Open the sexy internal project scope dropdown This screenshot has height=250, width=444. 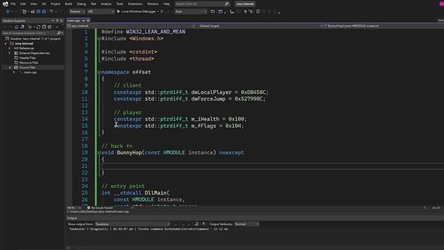[x=130, y=26]
